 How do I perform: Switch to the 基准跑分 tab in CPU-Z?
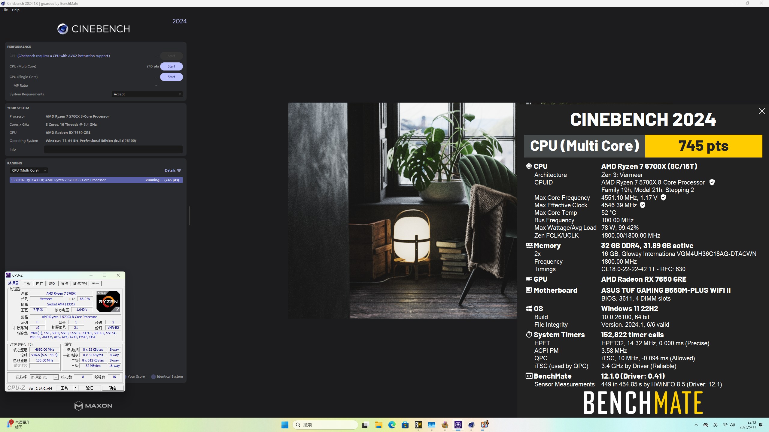pos(80,283)
